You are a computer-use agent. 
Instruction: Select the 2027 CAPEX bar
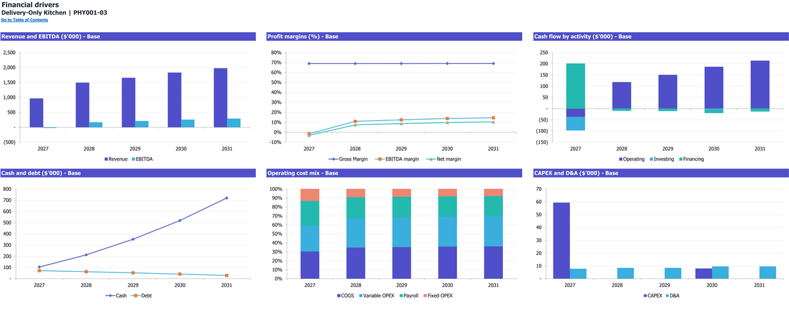coord(562,241)
